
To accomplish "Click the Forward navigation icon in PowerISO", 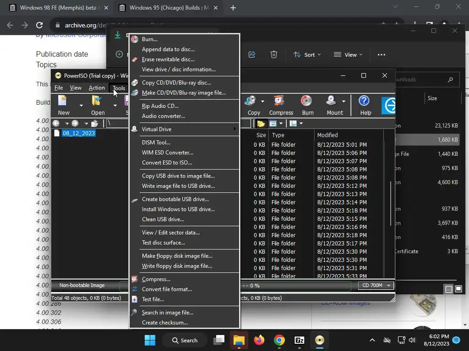I will [x=75, y=123].
